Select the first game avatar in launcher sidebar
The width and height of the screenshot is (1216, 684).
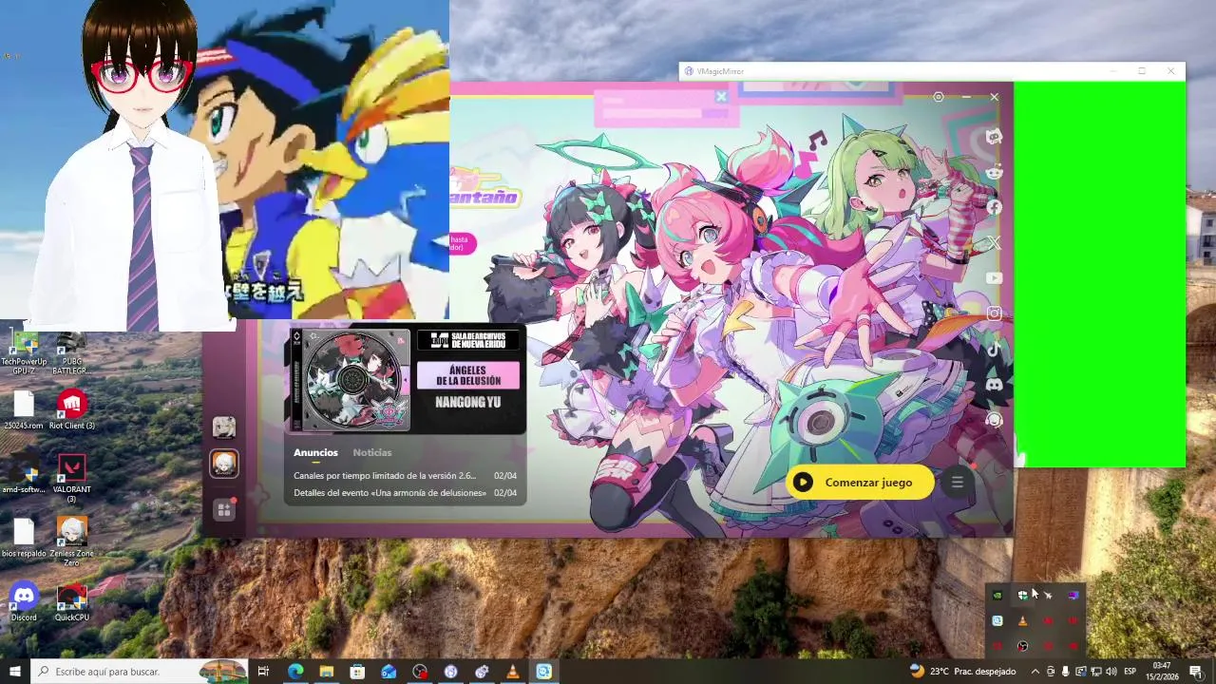(x=224, y=427)
